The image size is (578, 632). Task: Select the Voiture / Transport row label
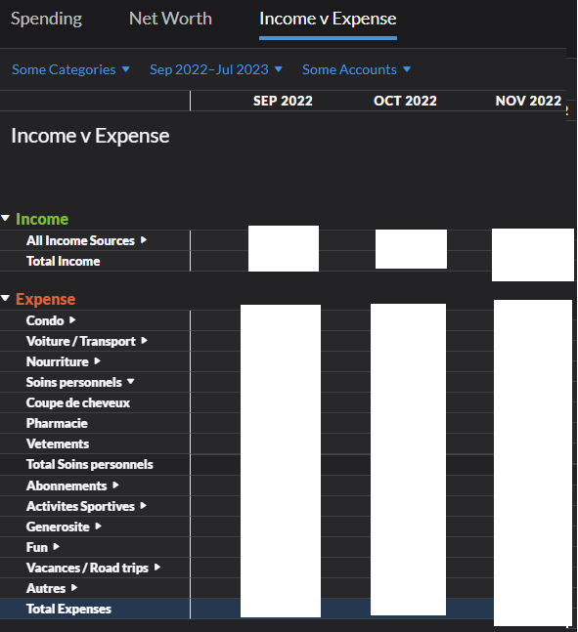[x=81, y=341]
